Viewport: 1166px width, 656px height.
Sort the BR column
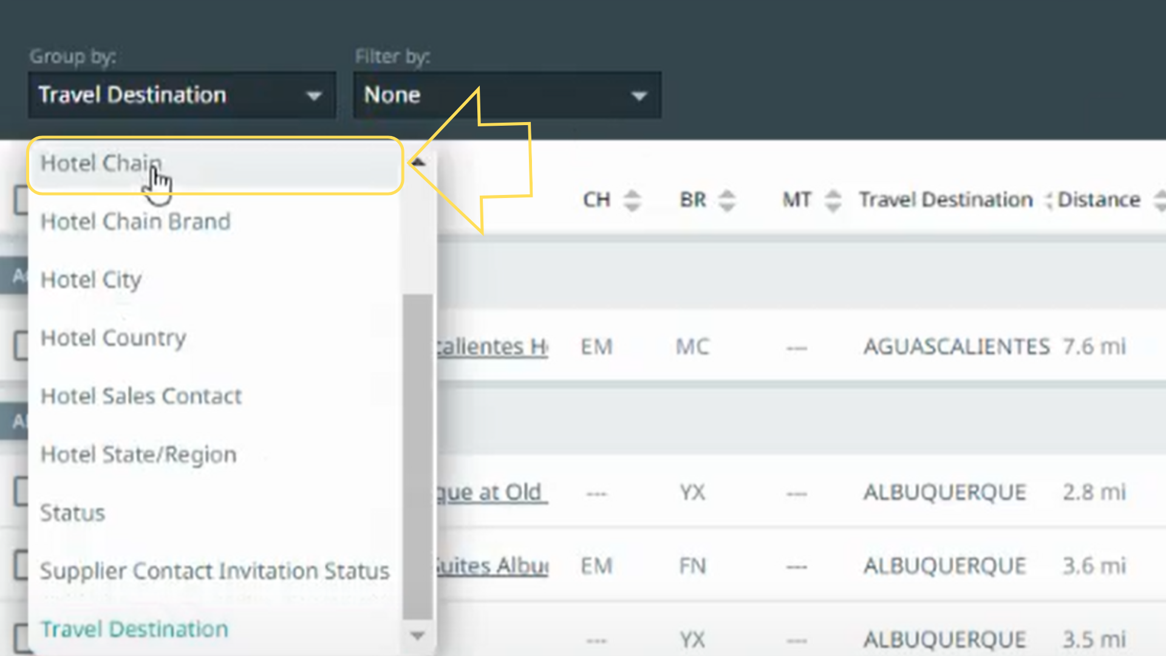pyautogui.click(x=726, y=200)
